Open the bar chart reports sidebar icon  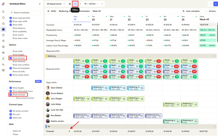pos(3,64)
